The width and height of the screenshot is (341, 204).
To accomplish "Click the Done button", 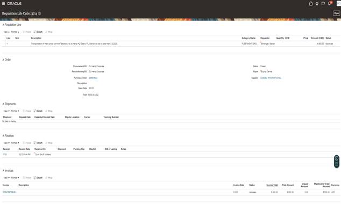I will tap(336, 13).
